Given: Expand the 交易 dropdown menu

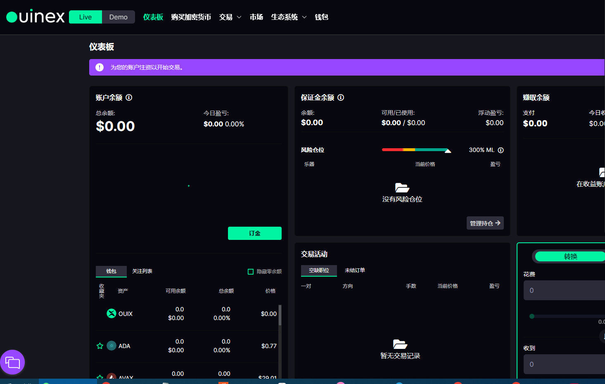Looking at the screenshot, I should point(230,17).
